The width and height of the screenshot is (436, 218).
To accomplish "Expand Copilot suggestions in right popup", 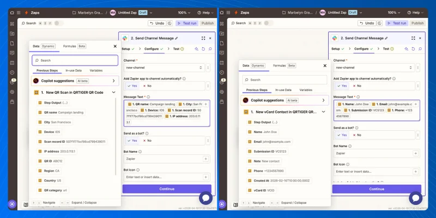I will tap(323, 100).
